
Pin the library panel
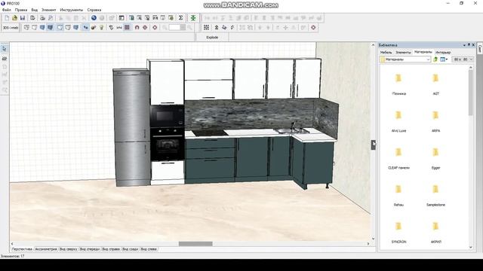[469, 45]
